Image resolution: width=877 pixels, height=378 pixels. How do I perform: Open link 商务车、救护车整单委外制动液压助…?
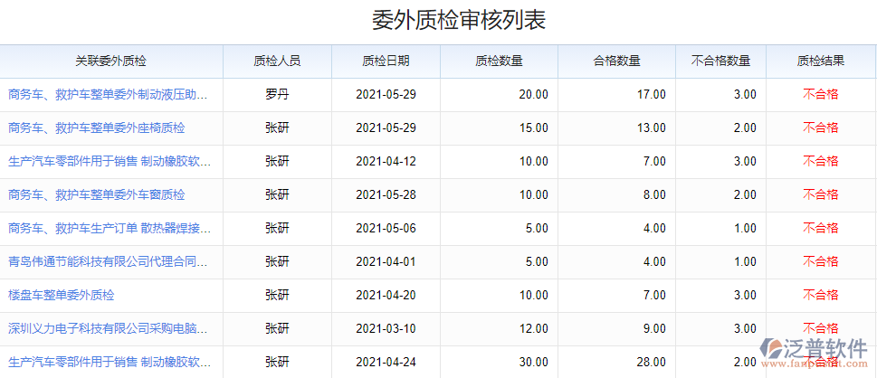109,94
